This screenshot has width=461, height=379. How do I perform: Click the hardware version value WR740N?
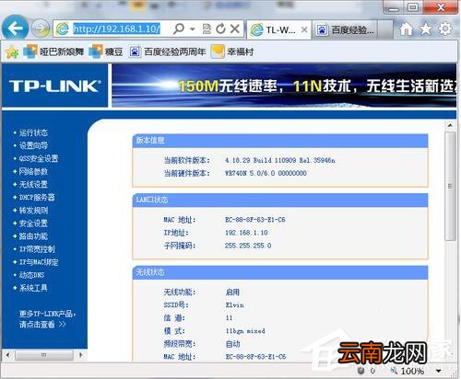[x=266, y=173]
